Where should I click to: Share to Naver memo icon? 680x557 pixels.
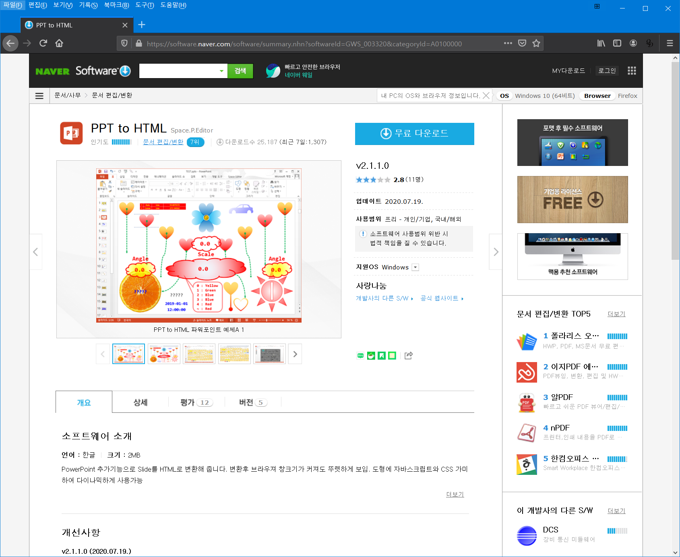click(x=392, y=356)
